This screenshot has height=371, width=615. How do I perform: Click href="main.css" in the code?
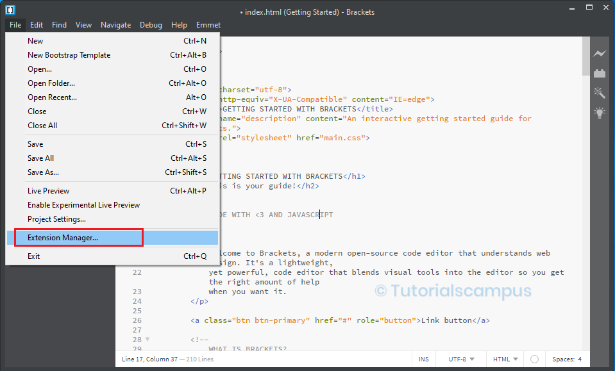330,138
